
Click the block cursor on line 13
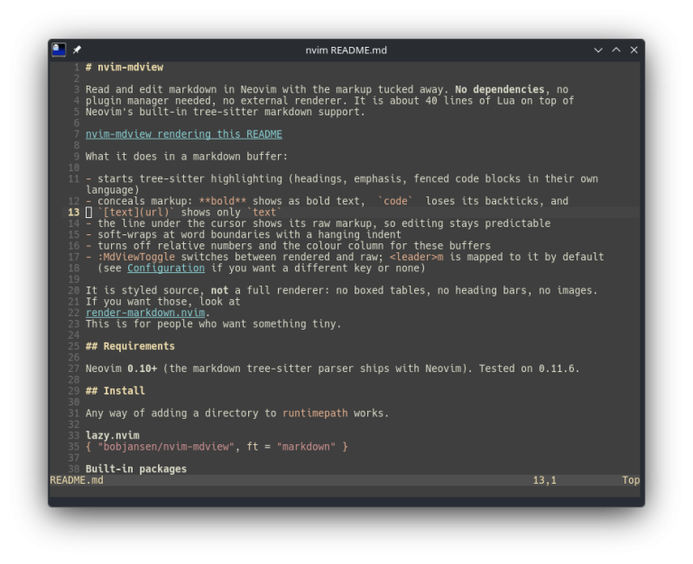(x=88, y=213)
